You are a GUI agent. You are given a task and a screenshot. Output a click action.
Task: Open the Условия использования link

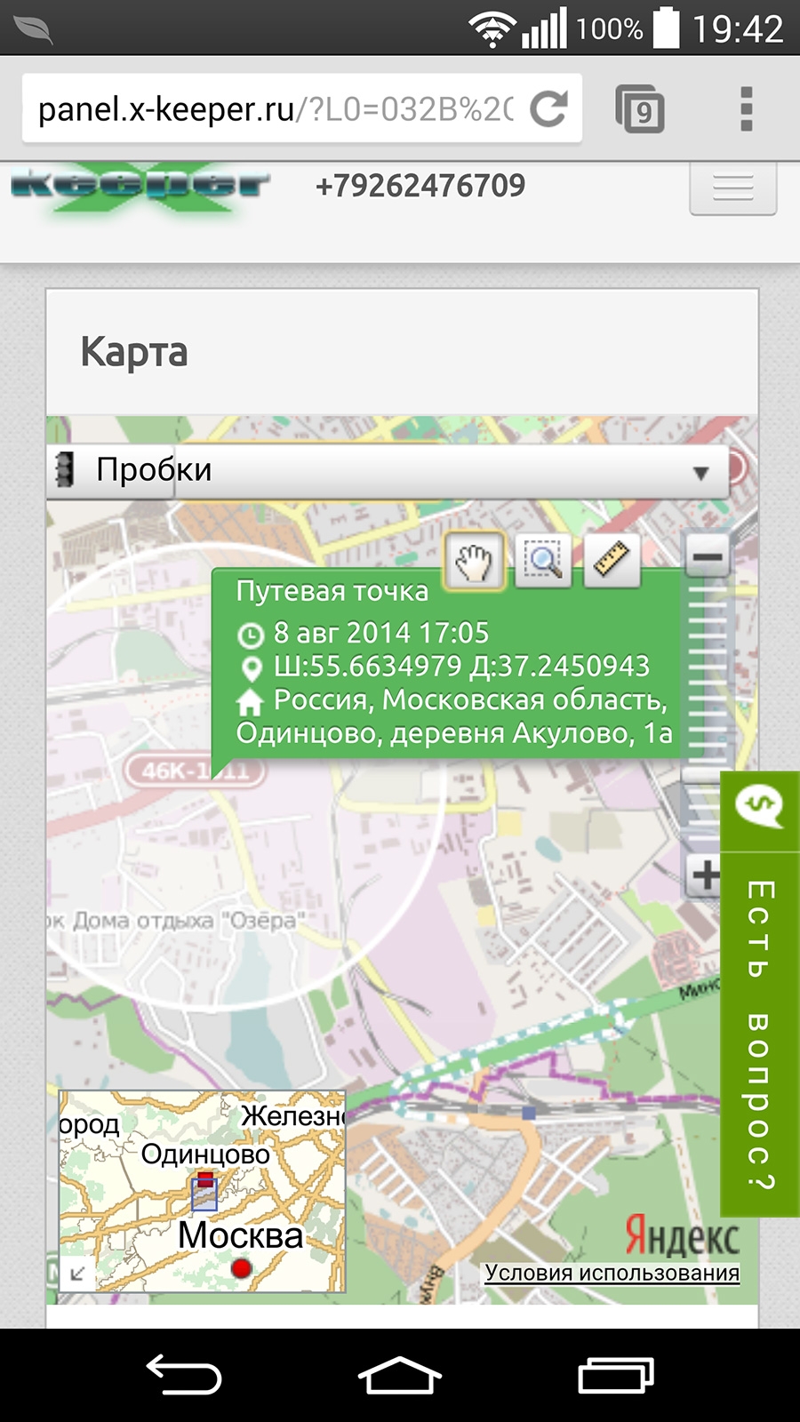[x=612, y=1273]
